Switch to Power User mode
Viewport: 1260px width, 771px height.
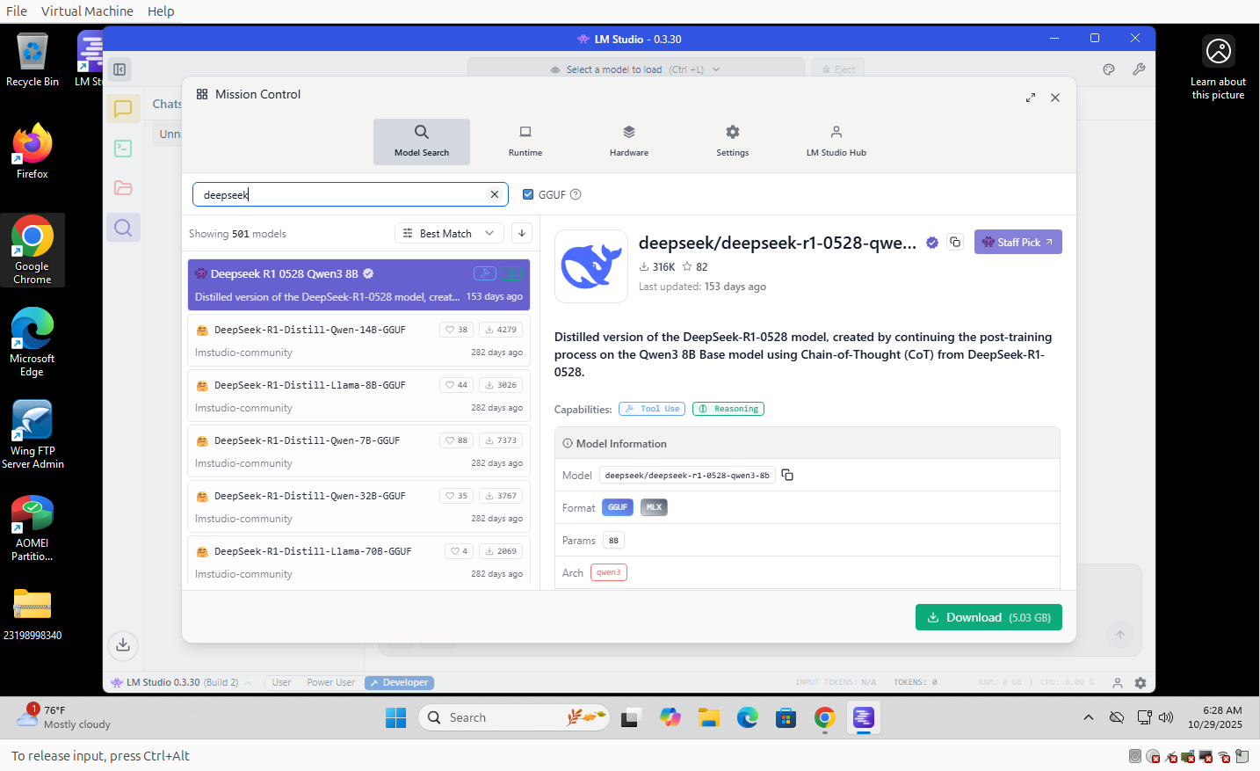pos(330,682)
